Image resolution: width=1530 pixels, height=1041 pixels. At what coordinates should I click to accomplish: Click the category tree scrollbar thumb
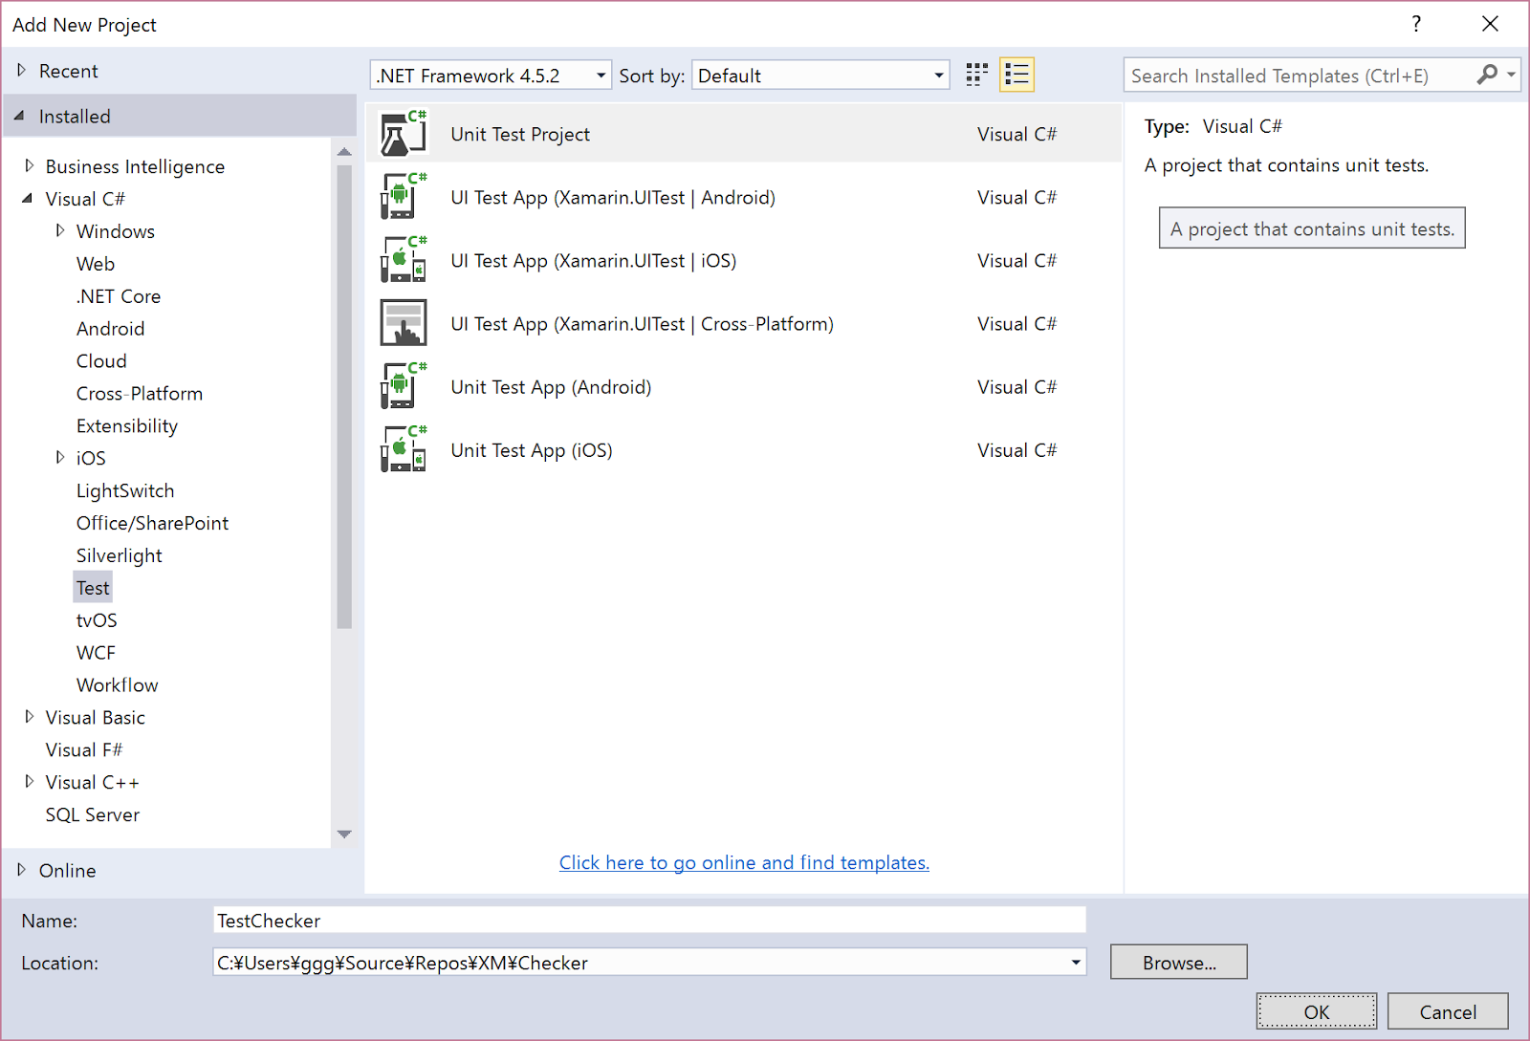(344, 397)
